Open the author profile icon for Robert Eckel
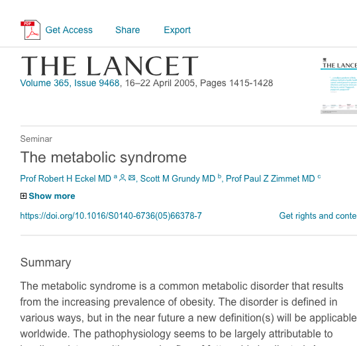 coord(123,178)
